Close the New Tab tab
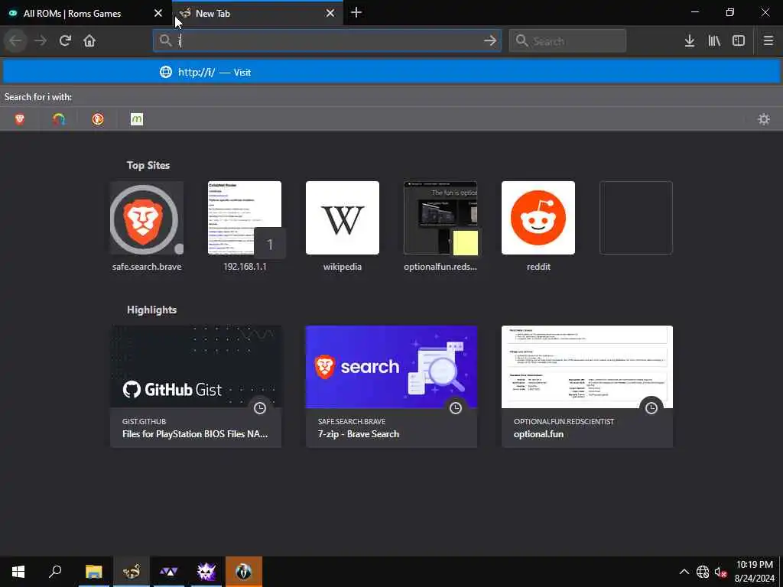Screen dimensions: 783x587 (330, 14)
